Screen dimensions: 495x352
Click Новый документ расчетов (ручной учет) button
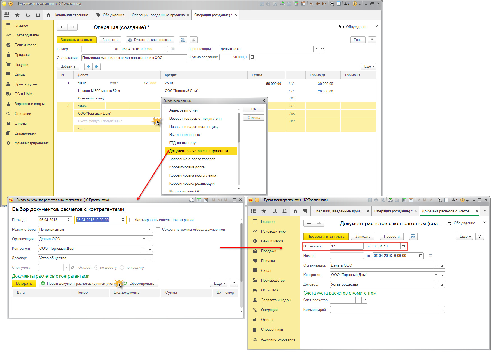point(78,283)
